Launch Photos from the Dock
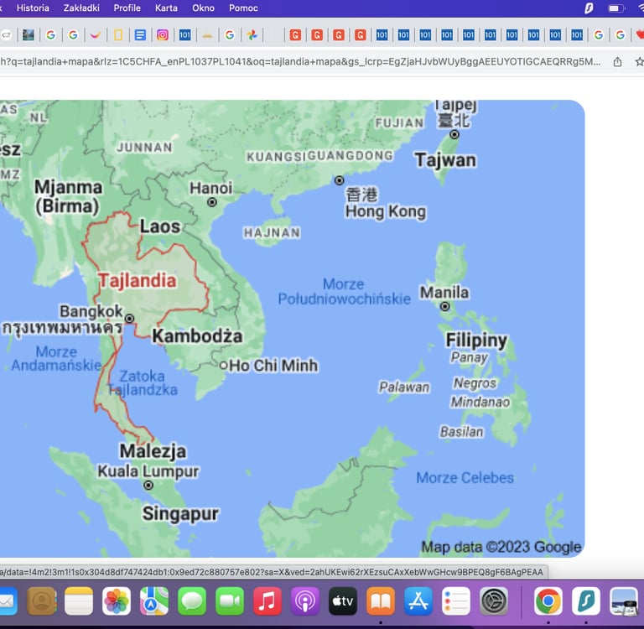Viewport: 644px width, 629px height. point(117,601)
